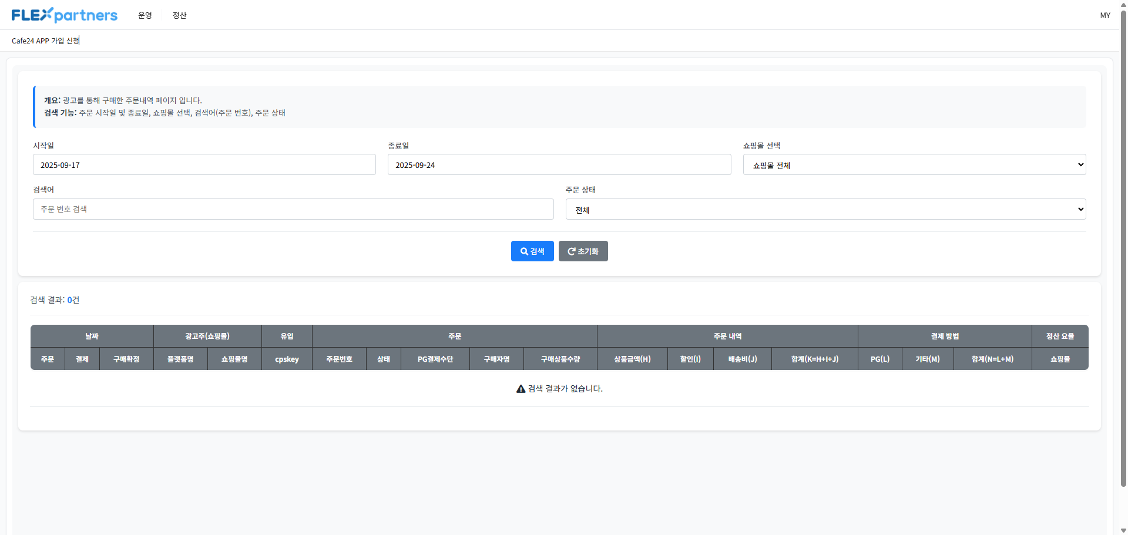
Task: Click the 주문번호 column header
Action: click(339, 359)
